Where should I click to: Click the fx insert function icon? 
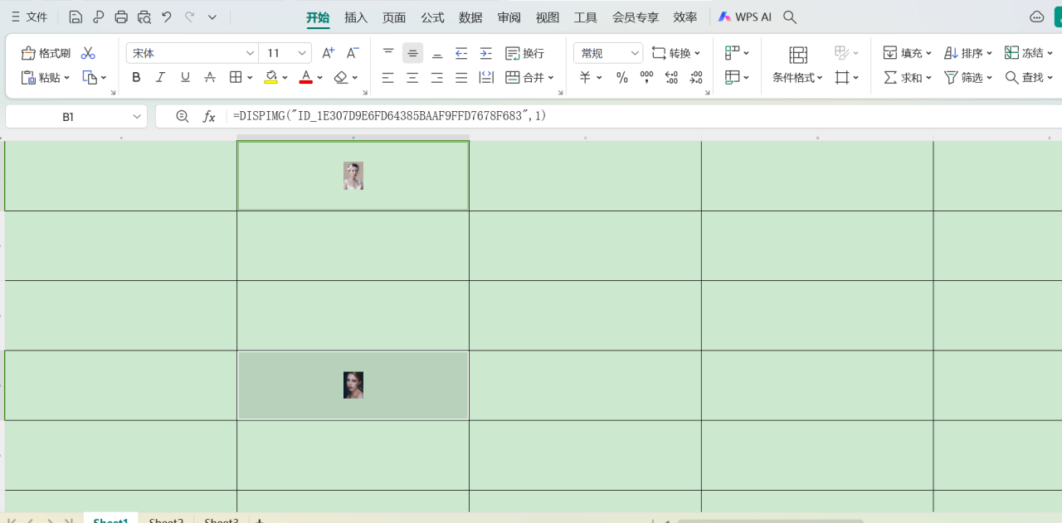209,117
